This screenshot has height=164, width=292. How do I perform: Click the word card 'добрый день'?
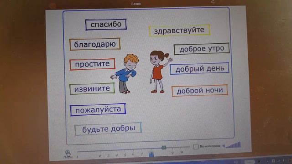coord(199,69)
